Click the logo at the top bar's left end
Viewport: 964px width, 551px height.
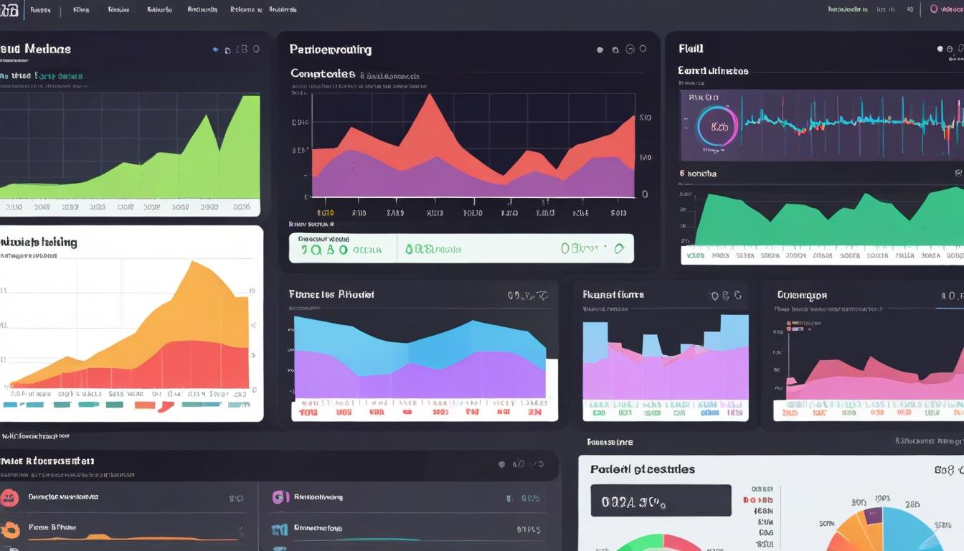tap(9, 9)
